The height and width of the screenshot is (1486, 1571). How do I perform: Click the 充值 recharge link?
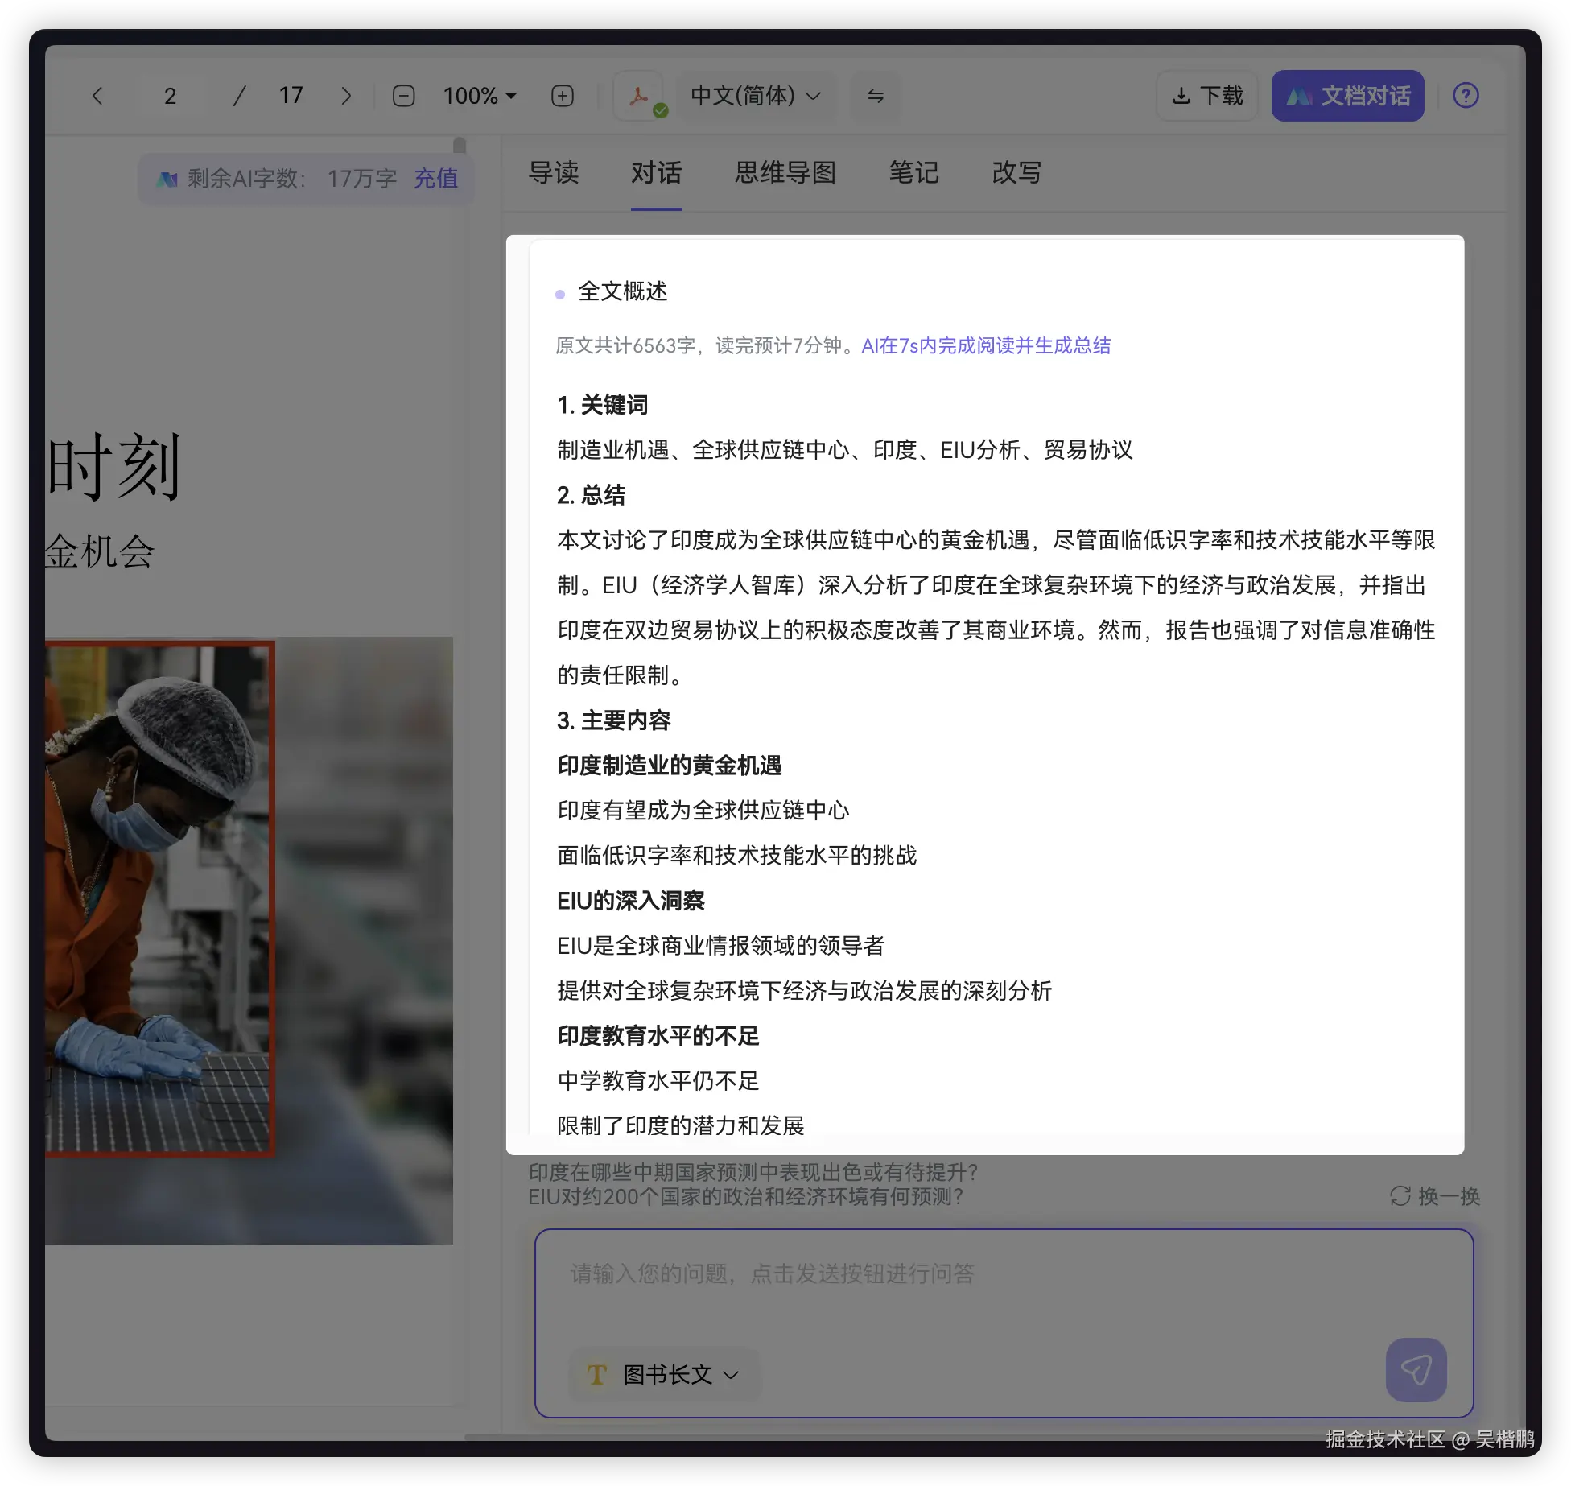pos(435,178)
